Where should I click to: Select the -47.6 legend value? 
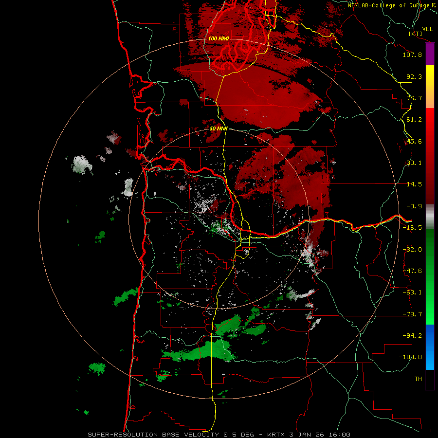click(412, 271)
